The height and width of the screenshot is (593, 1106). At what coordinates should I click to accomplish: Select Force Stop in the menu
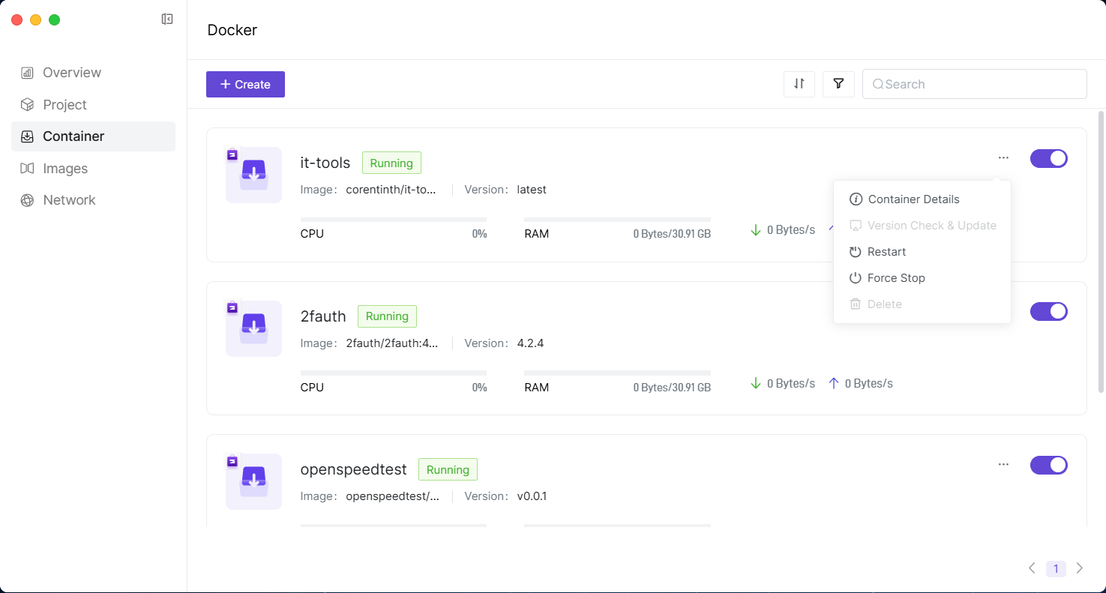point(895,278)
